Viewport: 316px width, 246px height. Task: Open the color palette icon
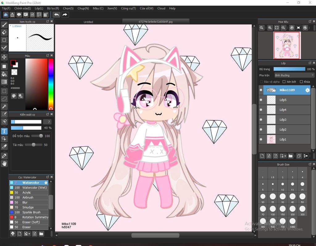click(14, 96)
